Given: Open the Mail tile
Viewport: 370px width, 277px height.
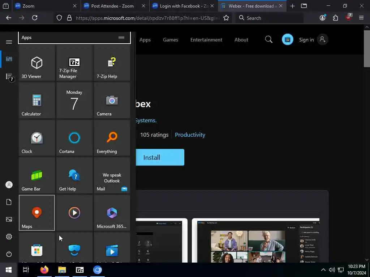Looking at the screenshot, I should (112, 176).
